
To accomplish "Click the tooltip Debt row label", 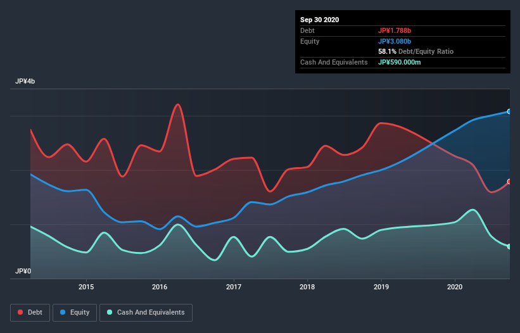I will [307, 30].
